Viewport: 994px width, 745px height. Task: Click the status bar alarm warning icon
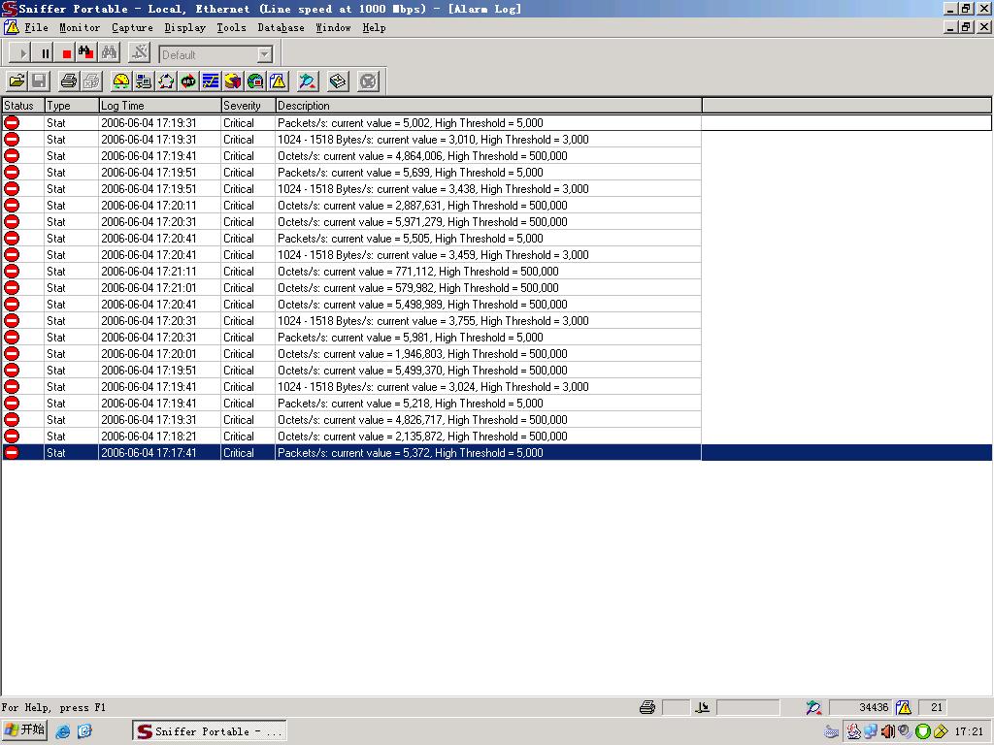[x=904, y=707]
